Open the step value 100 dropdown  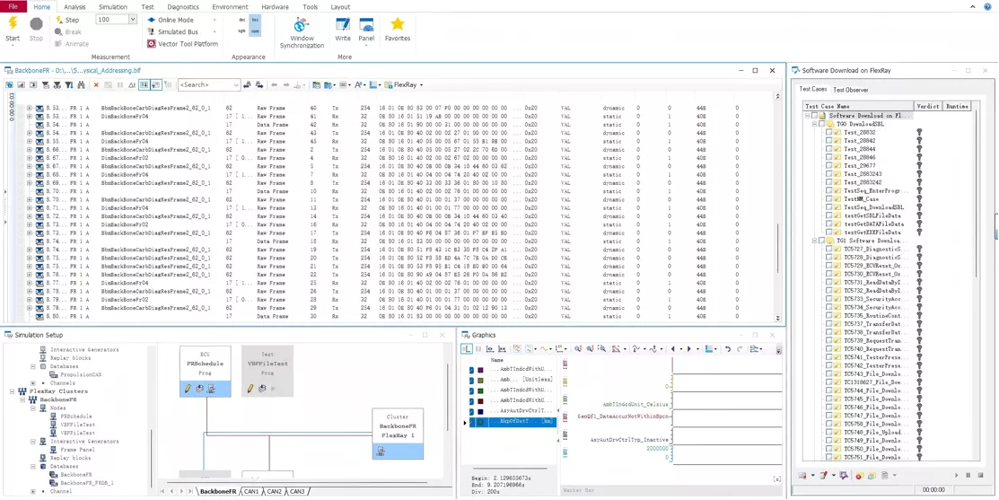[x=133, y=20]
